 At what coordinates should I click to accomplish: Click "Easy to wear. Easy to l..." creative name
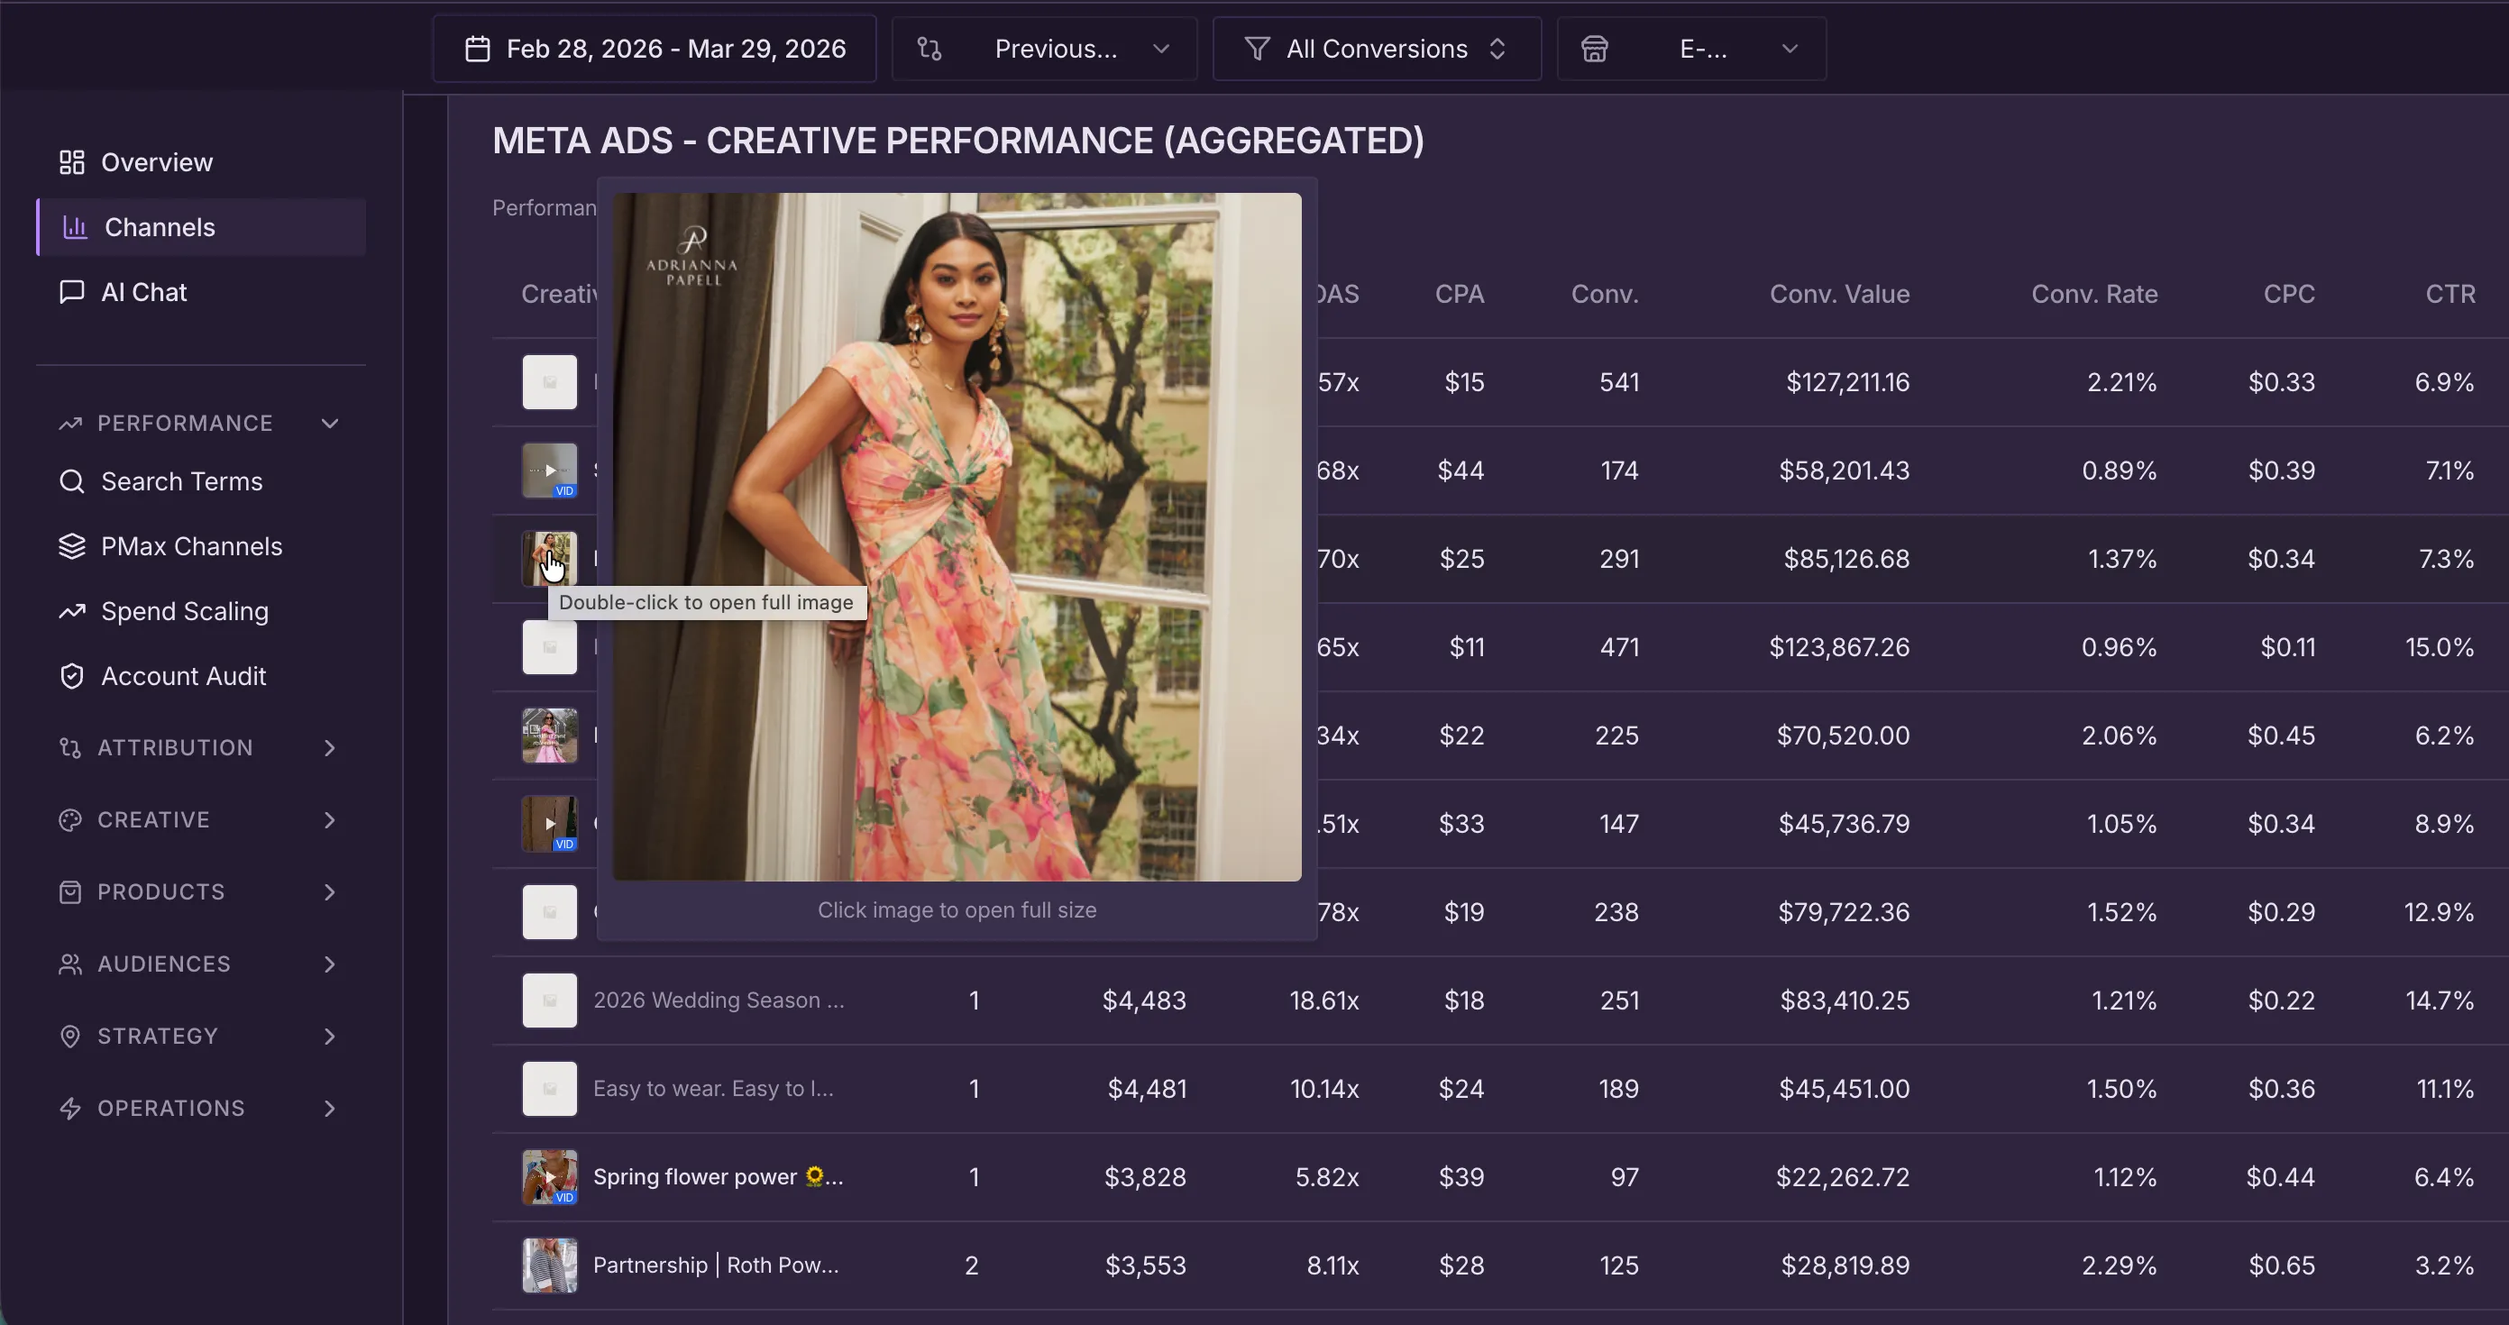tap(713, 1089)
